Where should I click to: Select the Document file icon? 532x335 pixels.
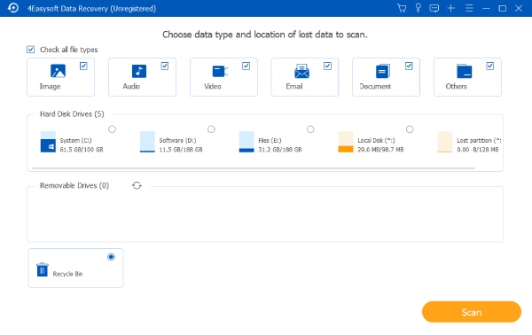pyautogui.click(x=383, y=71)
